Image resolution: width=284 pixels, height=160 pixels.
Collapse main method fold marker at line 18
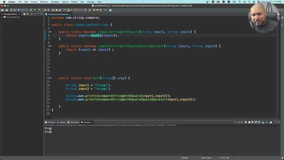click(x=51, y=78)
